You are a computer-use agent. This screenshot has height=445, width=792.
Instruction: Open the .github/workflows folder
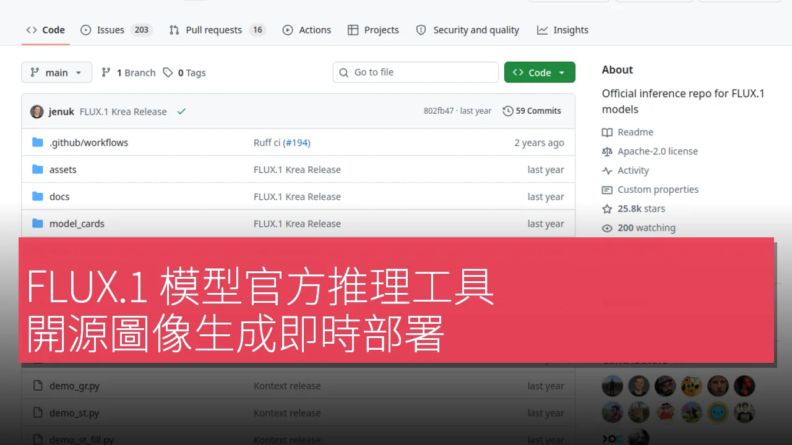point(88,142)
